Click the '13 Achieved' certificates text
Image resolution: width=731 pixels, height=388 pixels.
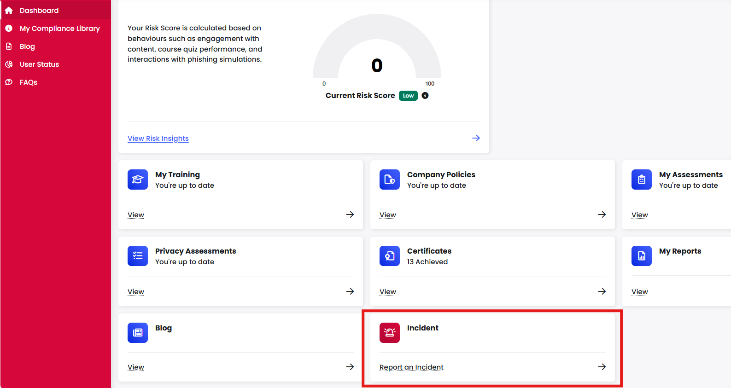click(x=427, y=262)
